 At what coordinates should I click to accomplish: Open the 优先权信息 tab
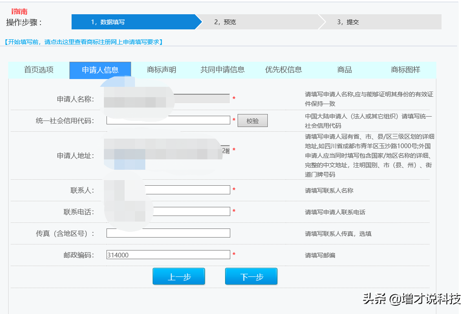pyautogui.click(x=283, y=70)
